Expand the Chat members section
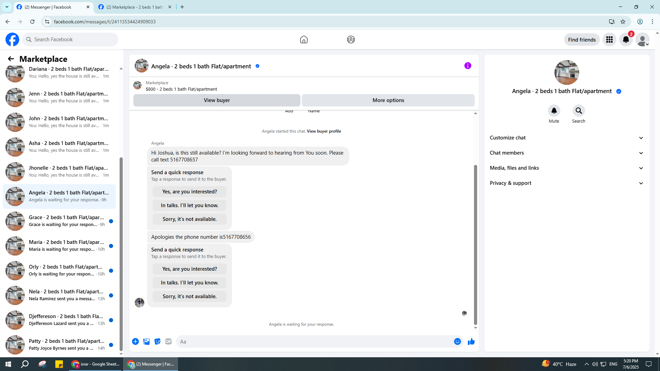The width and height of the screenshot is (660, 371). click(x=566, y=153)
